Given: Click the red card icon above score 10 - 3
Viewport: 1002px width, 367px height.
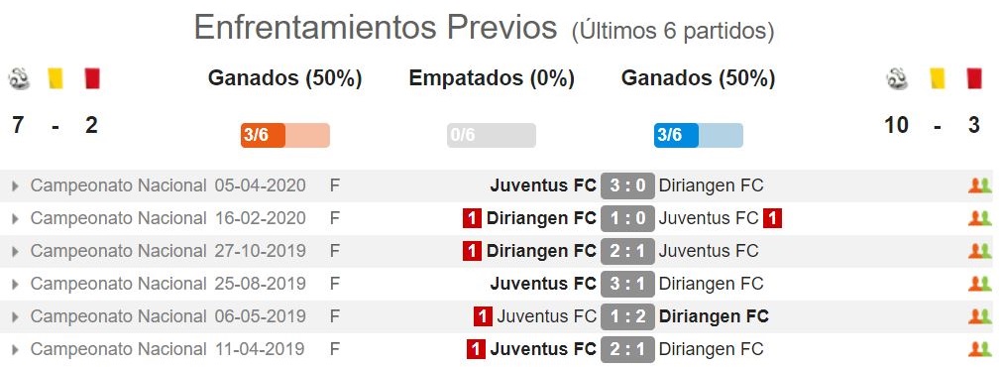Looking at the screenshot, I should [974, 78].
